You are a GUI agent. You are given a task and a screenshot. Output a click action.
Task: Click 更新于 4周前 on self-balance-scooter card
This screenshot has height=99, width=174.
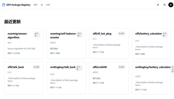point(55,53)
